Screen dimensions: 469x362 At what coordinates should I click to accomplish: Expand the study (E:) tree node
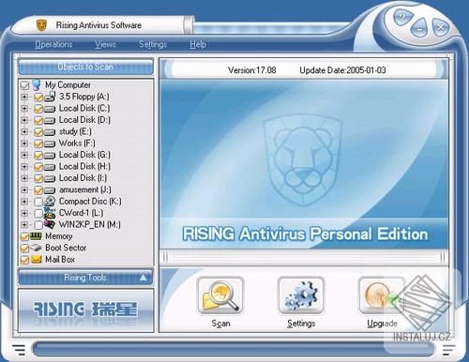[x=24, y=132]
